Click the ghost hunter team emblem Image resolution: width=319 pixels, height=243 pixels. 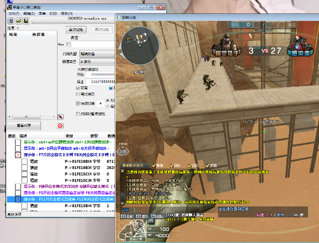point(226,45)
